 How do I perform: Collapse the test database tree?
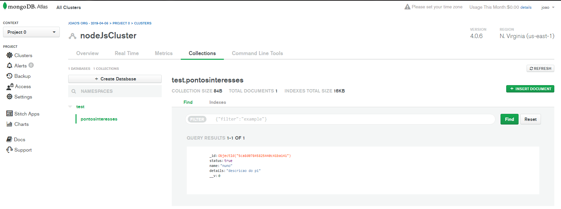coord(70,107)
